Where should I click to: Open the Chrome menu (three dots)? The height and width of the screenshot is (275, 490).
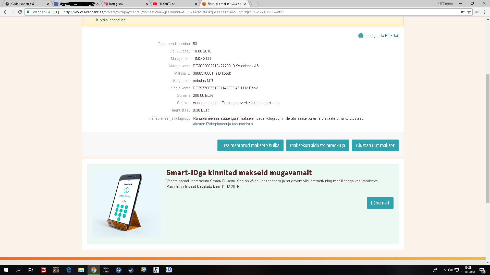[x=484, y=12]
